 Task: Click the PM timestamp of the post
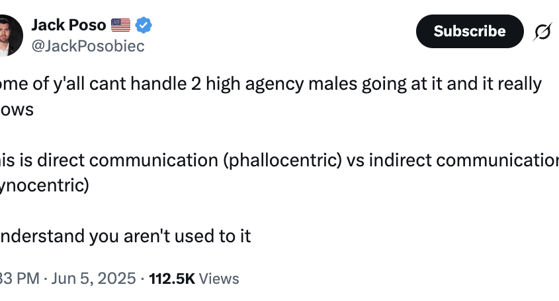pos(20,279)
